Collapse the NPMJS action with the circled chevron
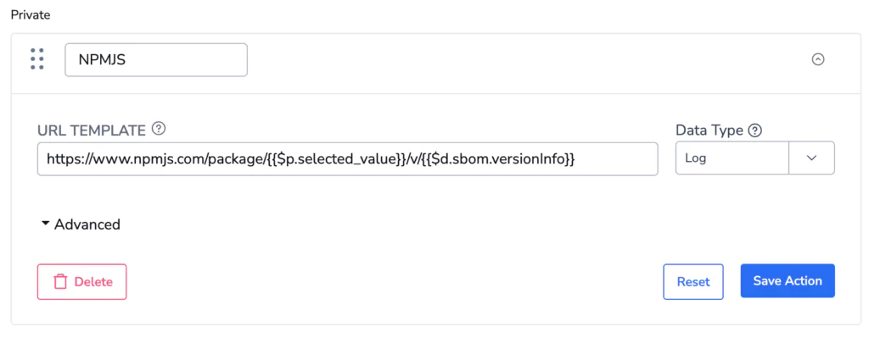869x338 pixels. 817,59
